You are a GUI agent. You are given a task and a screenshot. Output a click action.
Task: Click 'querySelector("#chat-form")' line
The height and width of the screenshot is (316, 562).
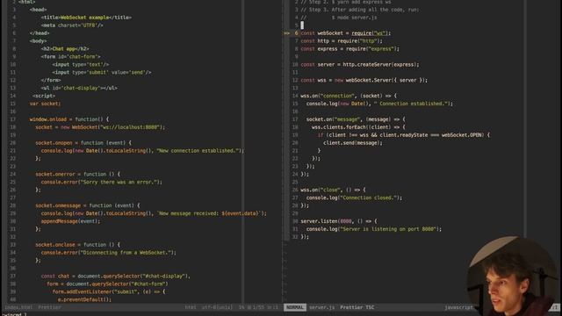pos(107,284)
